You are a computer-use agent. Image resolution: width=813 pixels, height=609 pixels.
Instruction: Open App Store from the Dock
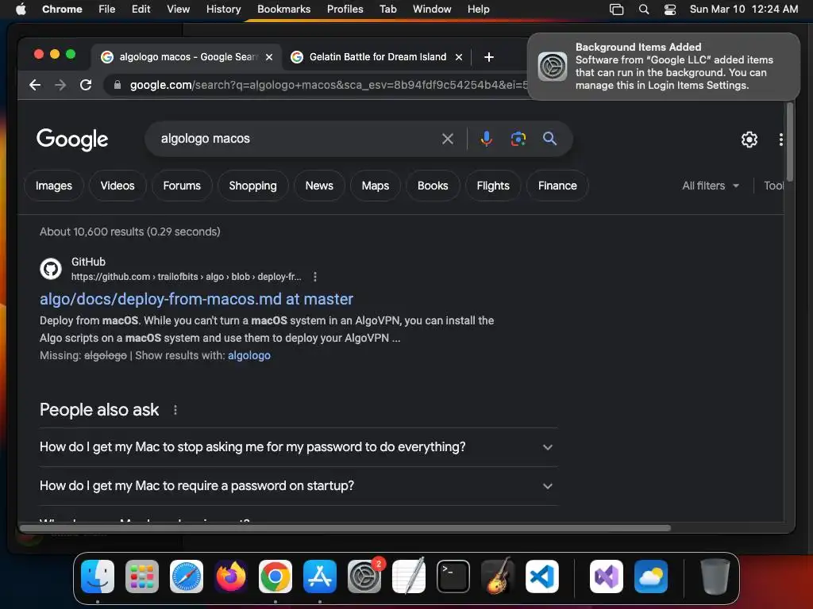(320, 576)
